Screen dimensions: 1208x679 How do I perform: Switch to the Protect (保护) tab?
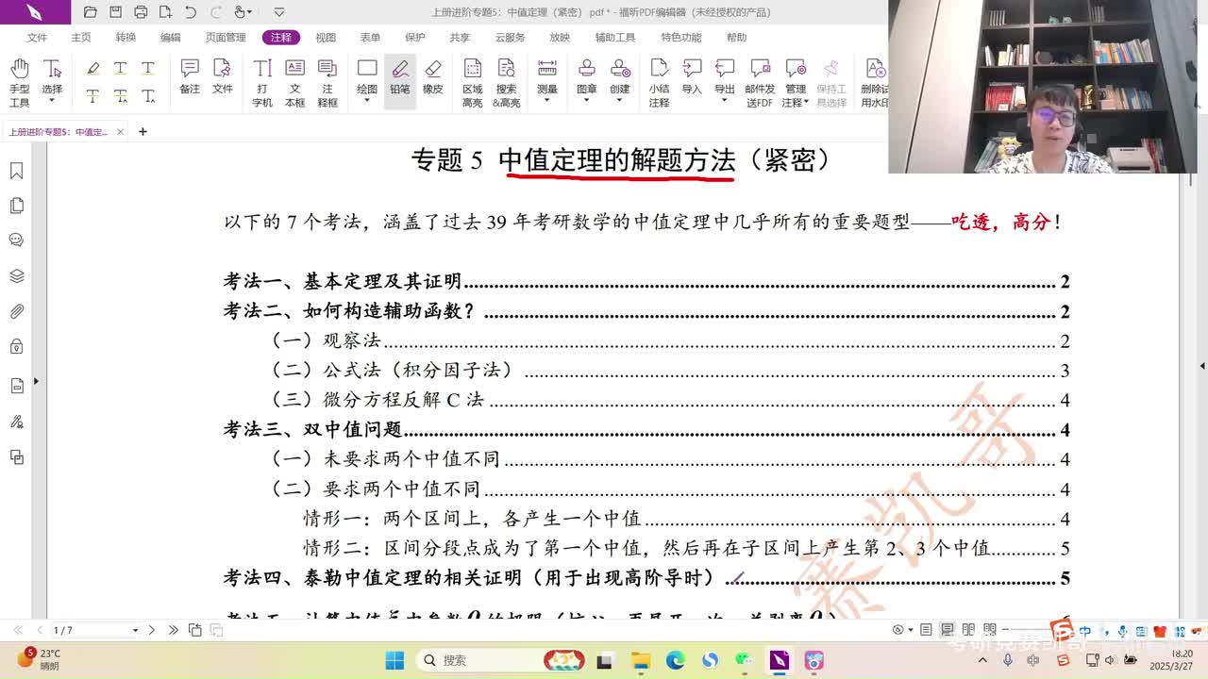click(x=415, y=38)
